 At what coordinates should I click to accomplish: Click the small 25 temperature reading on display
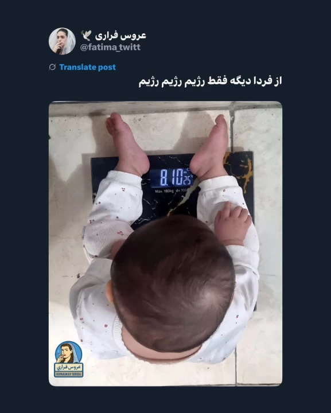(188, 180)
